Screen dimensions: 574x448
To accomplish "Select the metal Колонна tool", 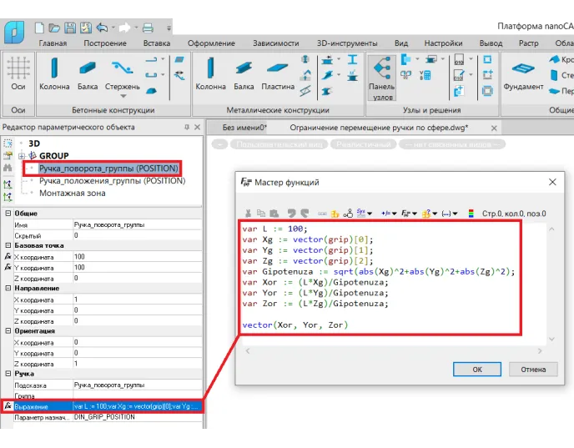I will coord(210,73).
